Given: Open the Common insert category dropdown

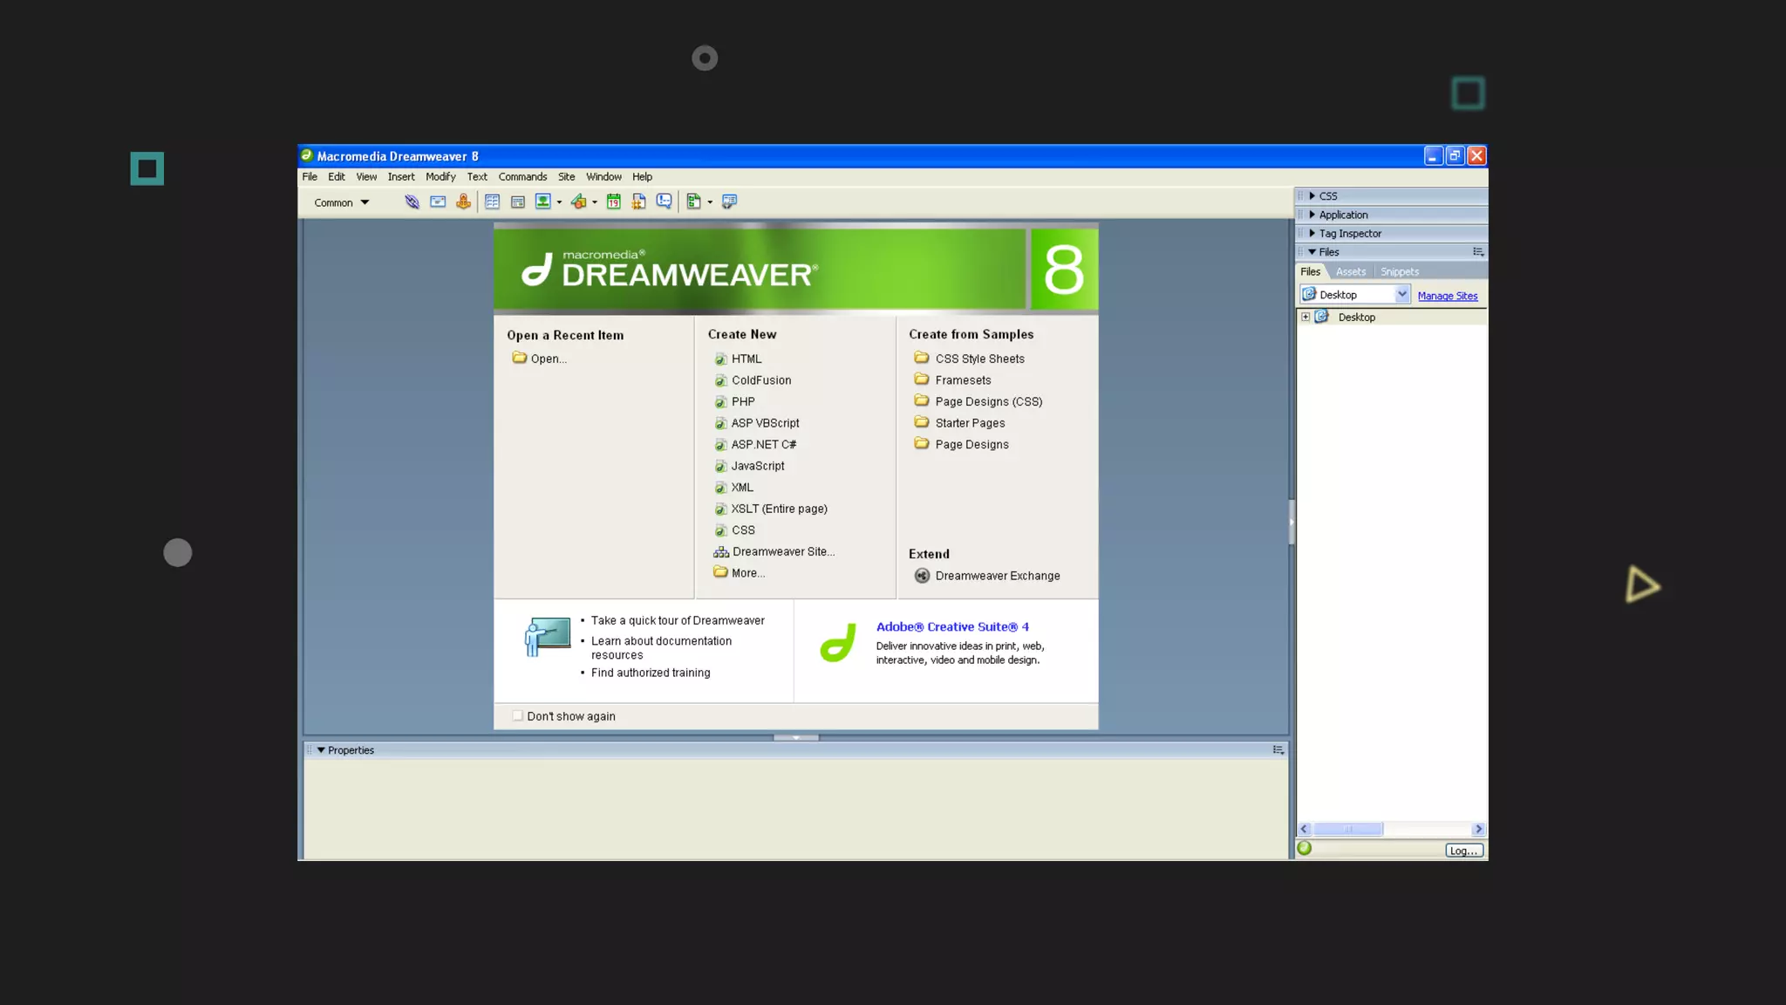Looking at the screenshot, I should coord(342,202).
